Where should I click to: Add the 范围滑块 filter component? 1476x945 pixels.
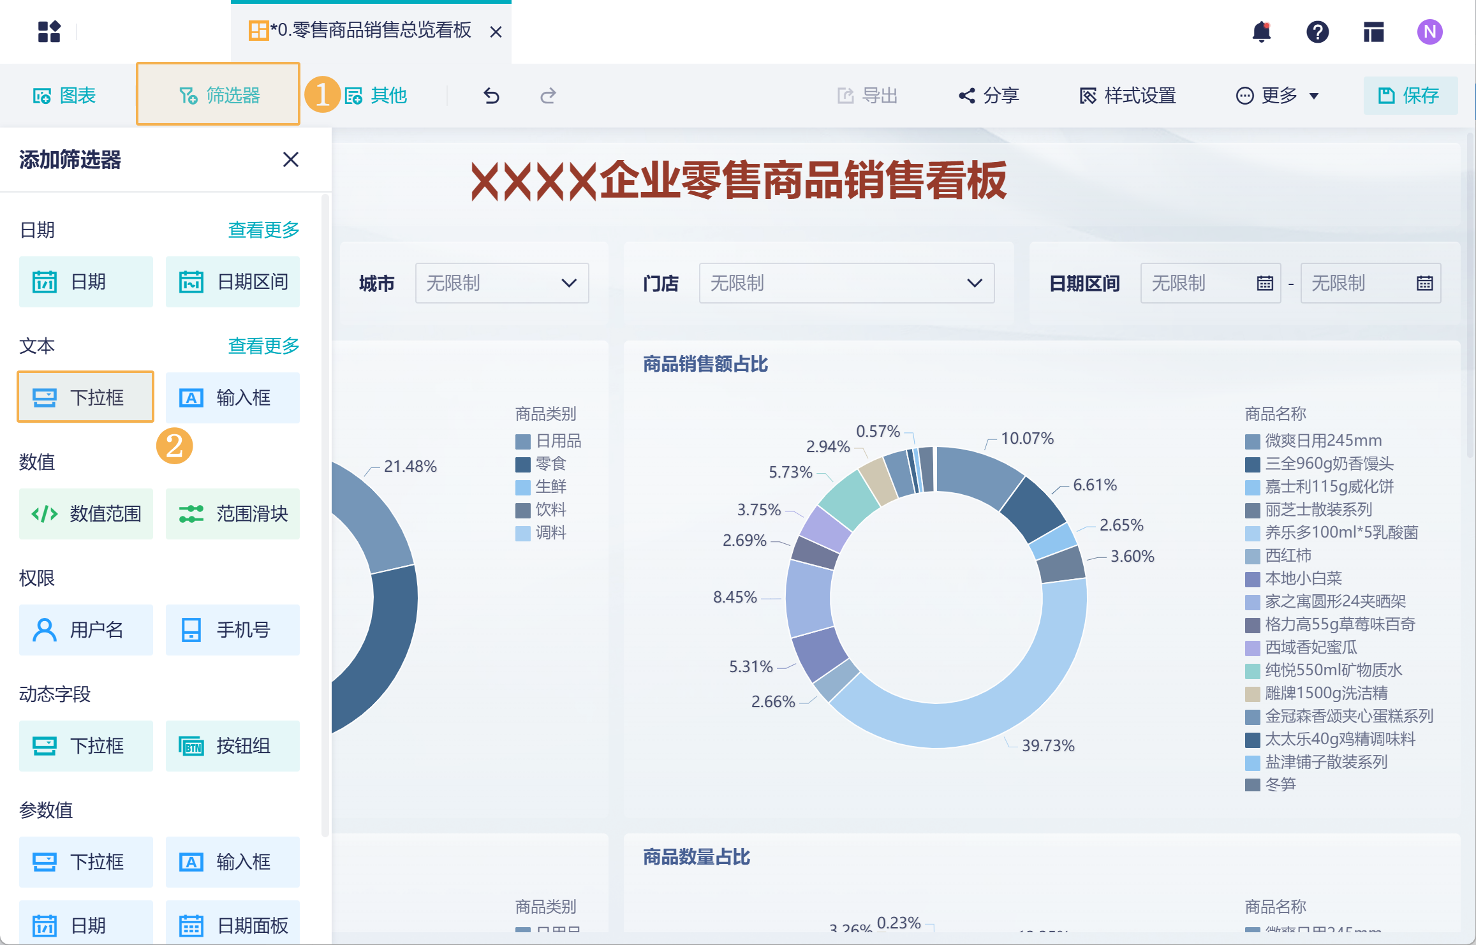[x=233, y=514]
